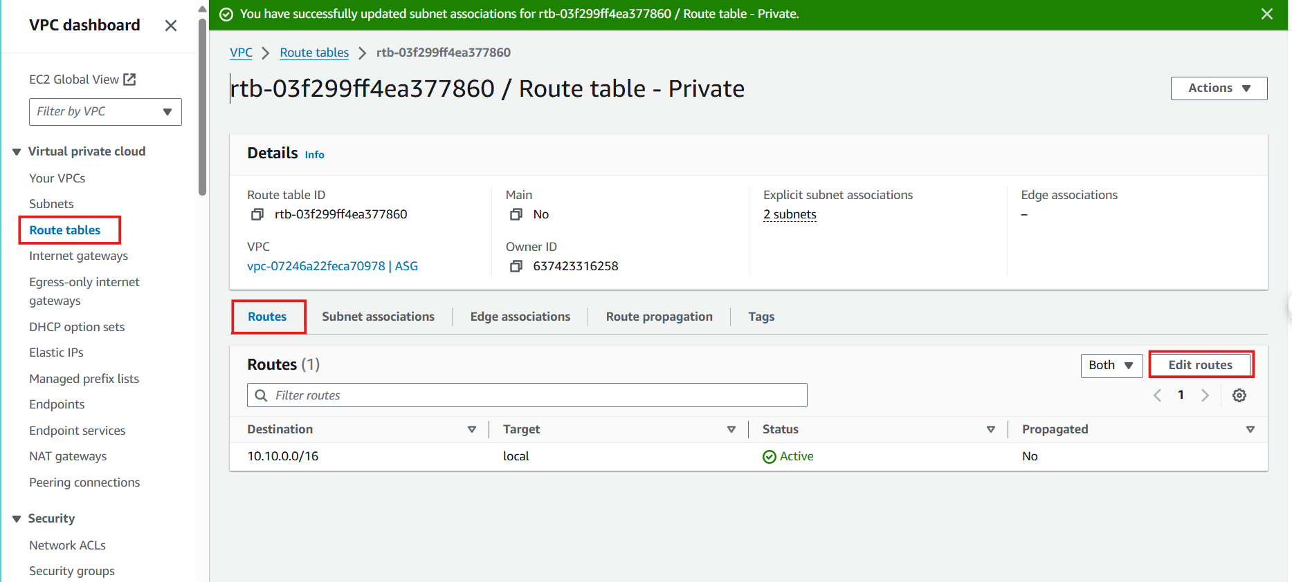Open Security groups
The height and width of the screenshot is (582, 1292).
72,571
